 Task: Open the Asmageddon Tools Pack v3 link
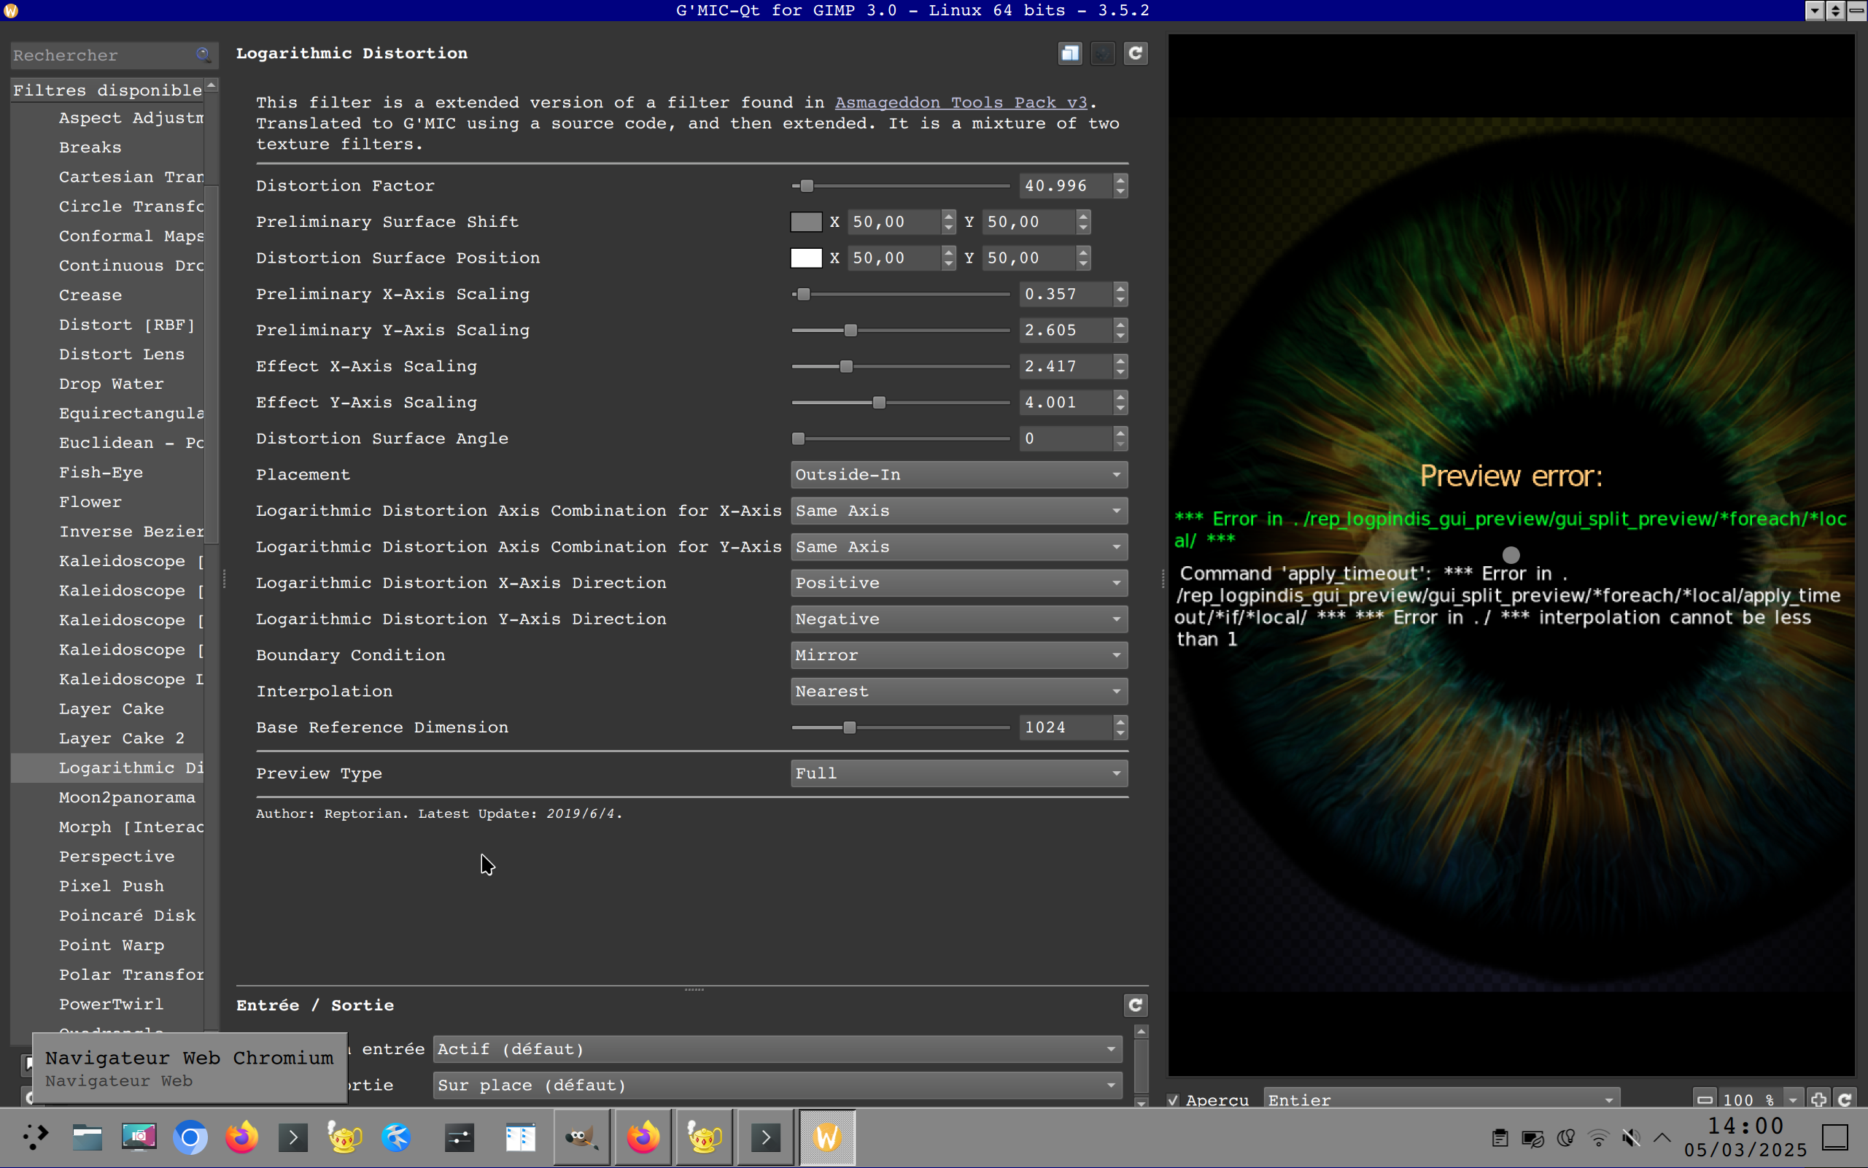960,103
